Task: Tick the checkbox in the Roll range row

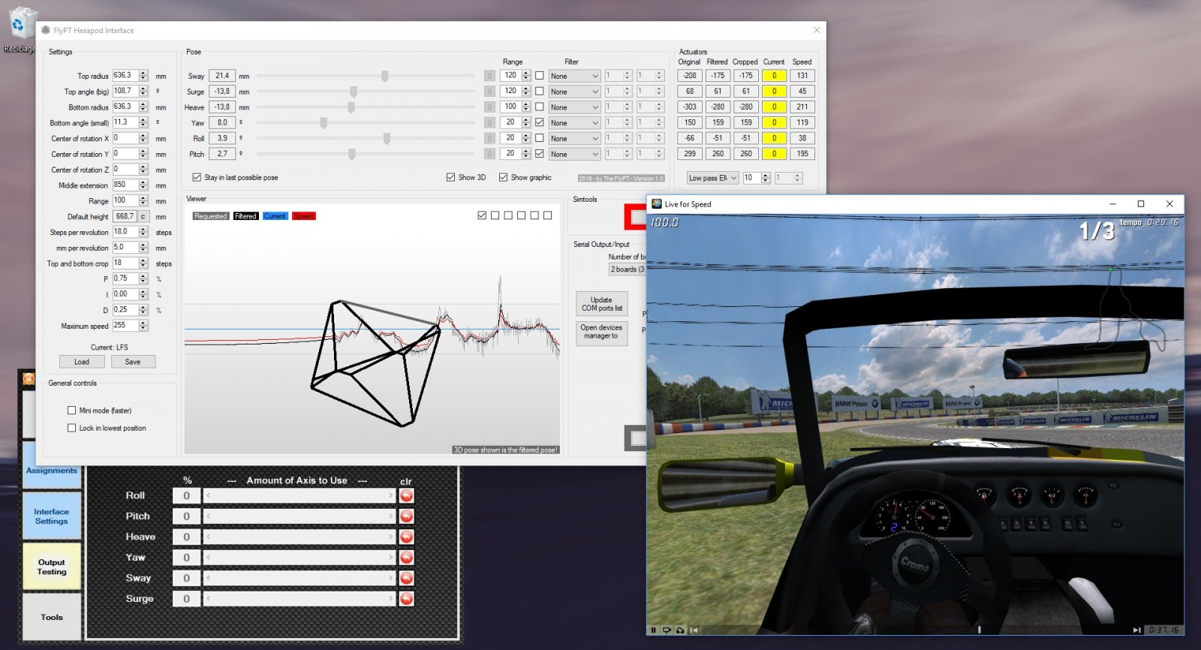Action: click(x=539, y=139)
